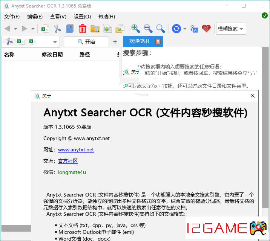270x241 pixels.
Task: Click the zoom in magnifier icon
Action: [135, 29]
